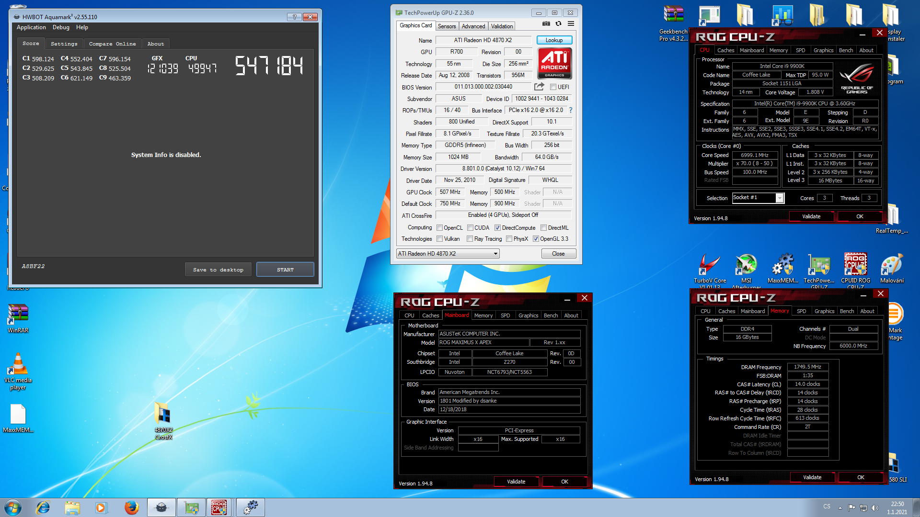Launch CPUID ROG CPU-Z desktop shortcut
This screenshot has width=920, height=517.
[855, 271]
